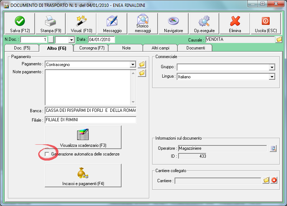View Op.eseguite operations
This screenshot has width=287, height=206.
(204, 23)
